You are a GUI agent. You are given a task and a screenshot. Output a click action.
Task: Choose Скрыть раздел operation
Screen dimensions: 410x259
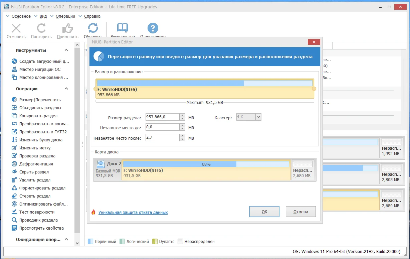pyautogui.click(x=30, y=172)
